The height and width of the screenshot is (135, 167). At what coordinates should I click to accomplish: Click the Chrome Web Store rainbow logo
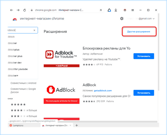click(15, 19)
